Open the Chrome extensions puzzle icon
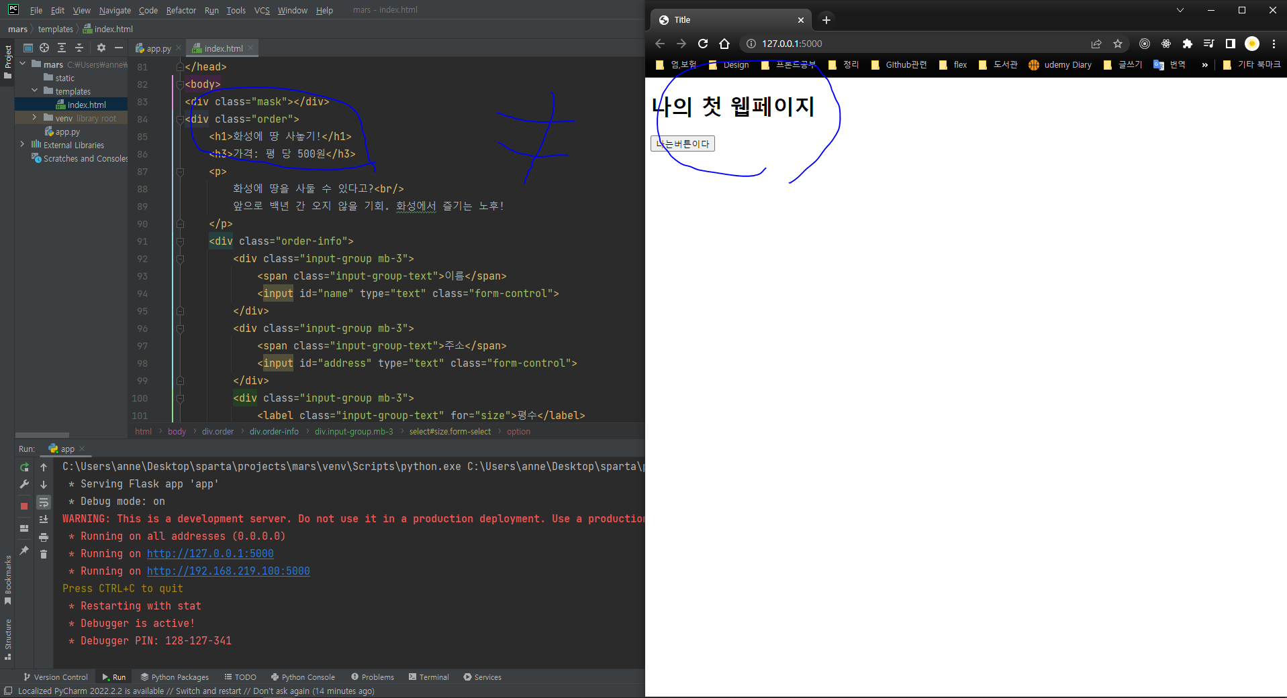 (1188, 44)
